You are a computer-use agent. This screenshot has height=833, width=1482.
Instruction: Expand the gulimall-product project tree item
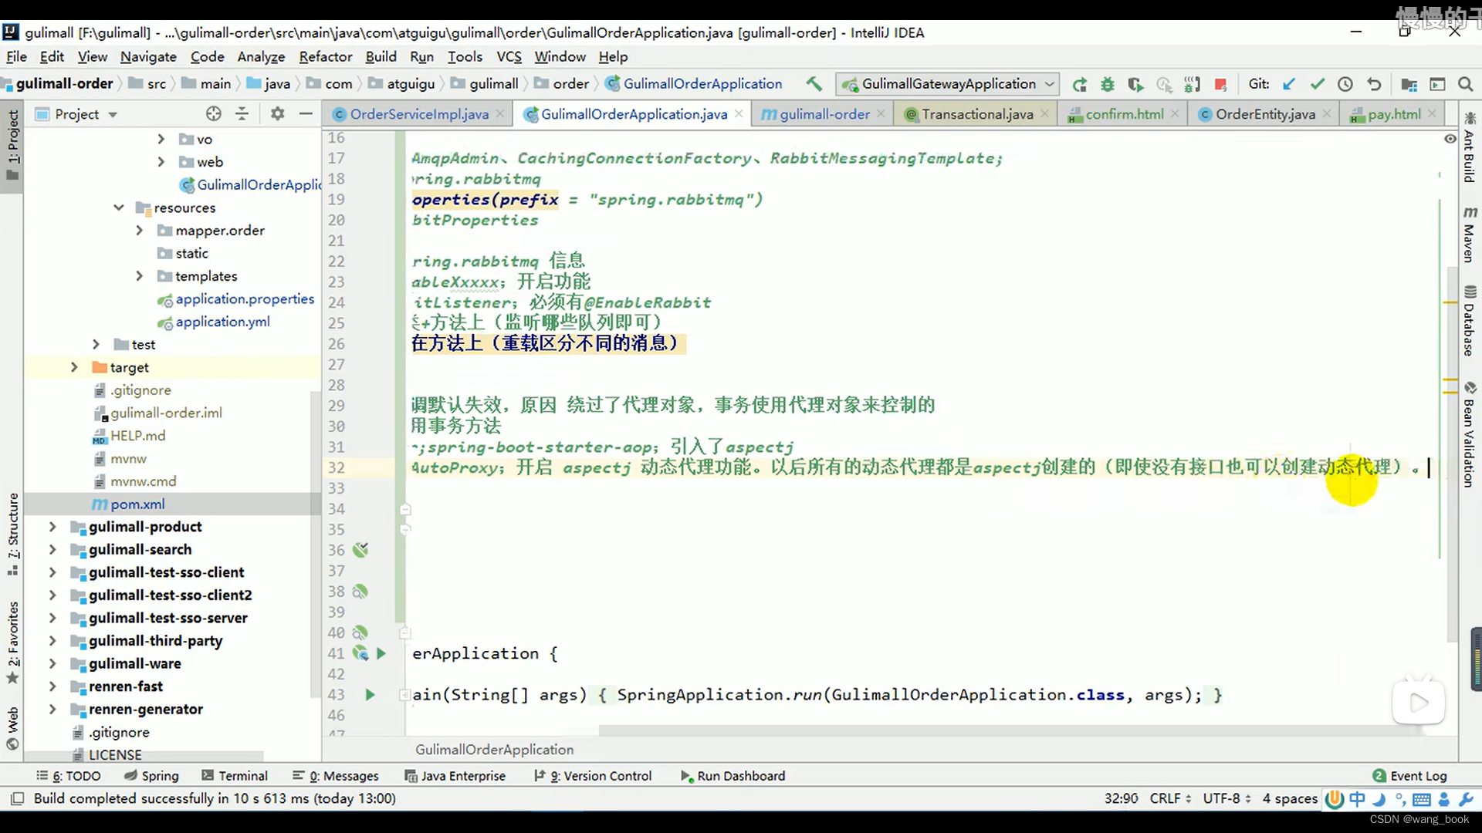(52, 526)
